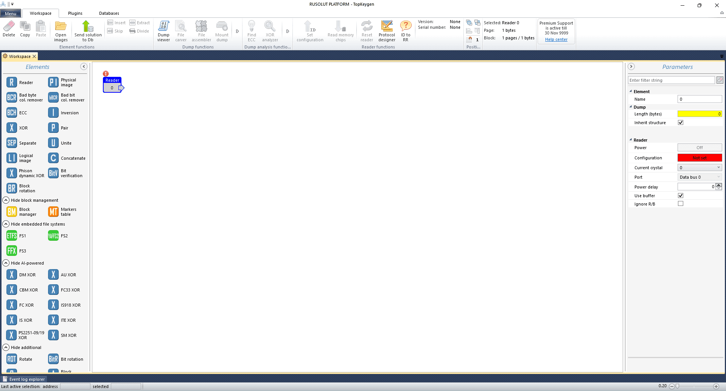Select the Bit verification element
This screenshot has height=391, width=726.
tap(53, 173)
